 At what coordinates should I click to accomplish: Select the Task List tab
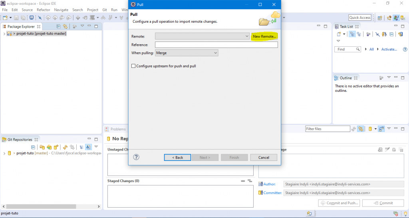[x=346, y=27]
